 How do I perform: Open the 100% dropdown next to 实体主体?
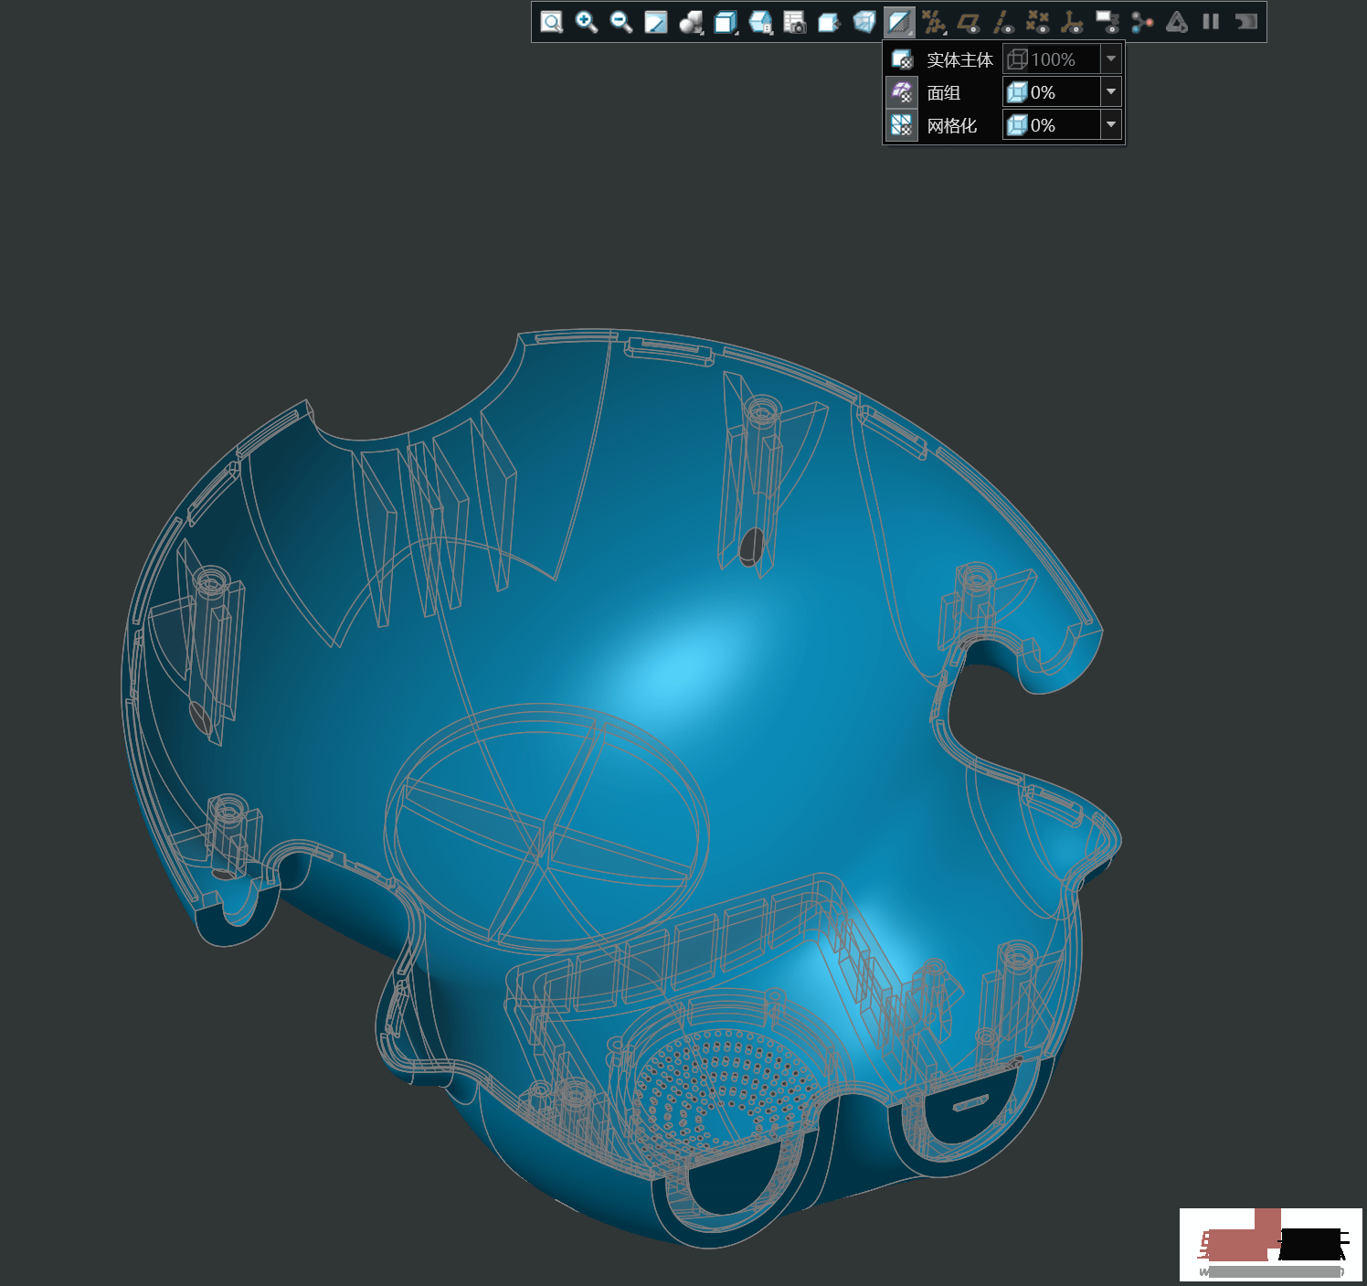(1111, 58)
